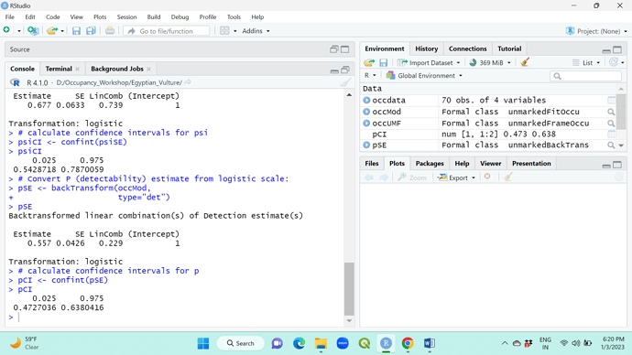Switch to the History tab
Viewport: 632px width, 355px height.
[x=427, y=48]
